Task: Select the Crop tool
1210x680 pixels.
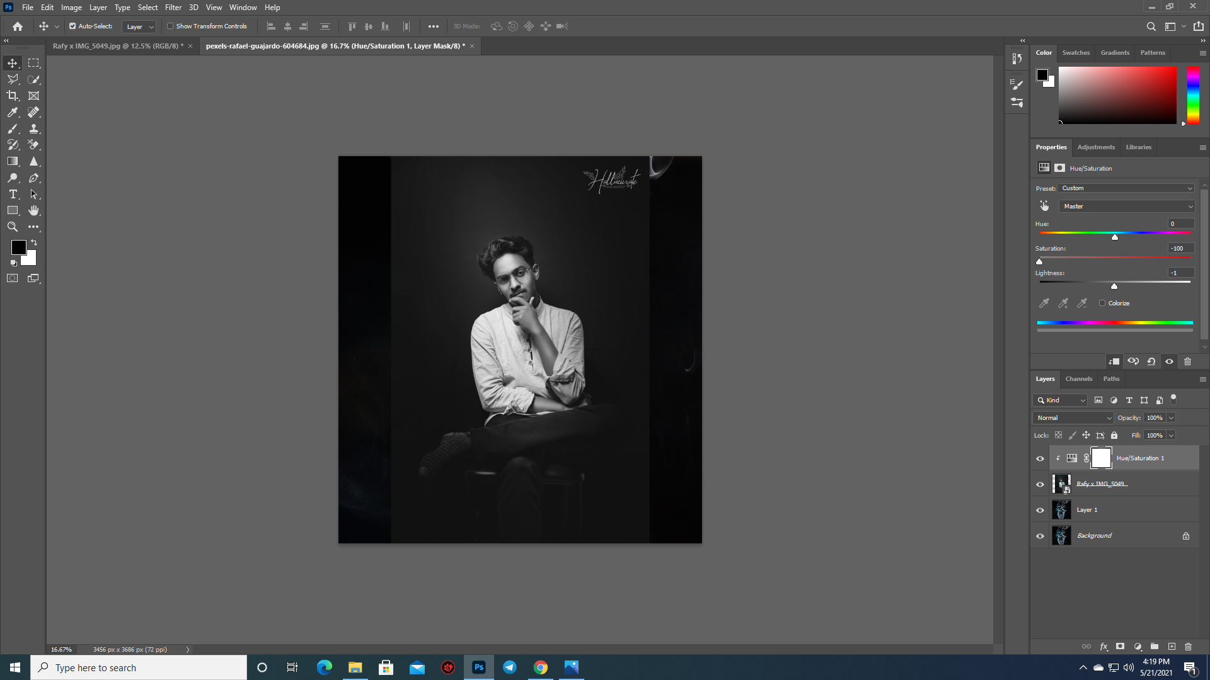Action: pyautogui.click(x=12, y=96)
